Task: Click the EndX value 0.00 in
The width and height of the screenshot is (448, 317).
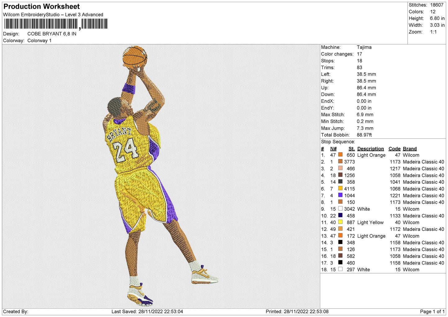Action: [x=364, y=101]
